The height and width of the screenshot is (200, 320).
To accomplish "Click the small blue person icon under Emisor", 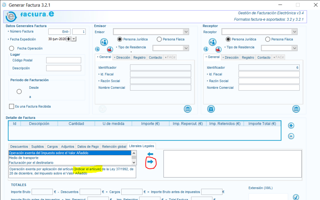I will (x=97, y=49).
